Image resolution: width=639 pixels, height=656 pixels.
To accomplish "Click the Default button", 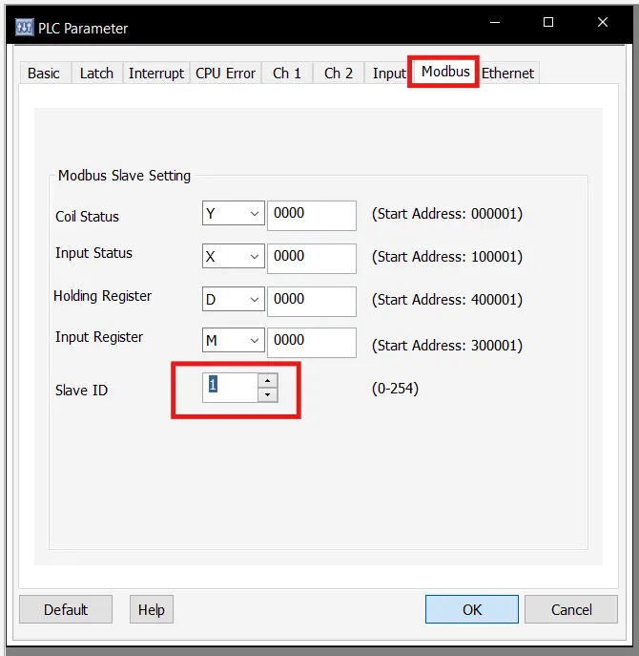I will coord(66,609).
